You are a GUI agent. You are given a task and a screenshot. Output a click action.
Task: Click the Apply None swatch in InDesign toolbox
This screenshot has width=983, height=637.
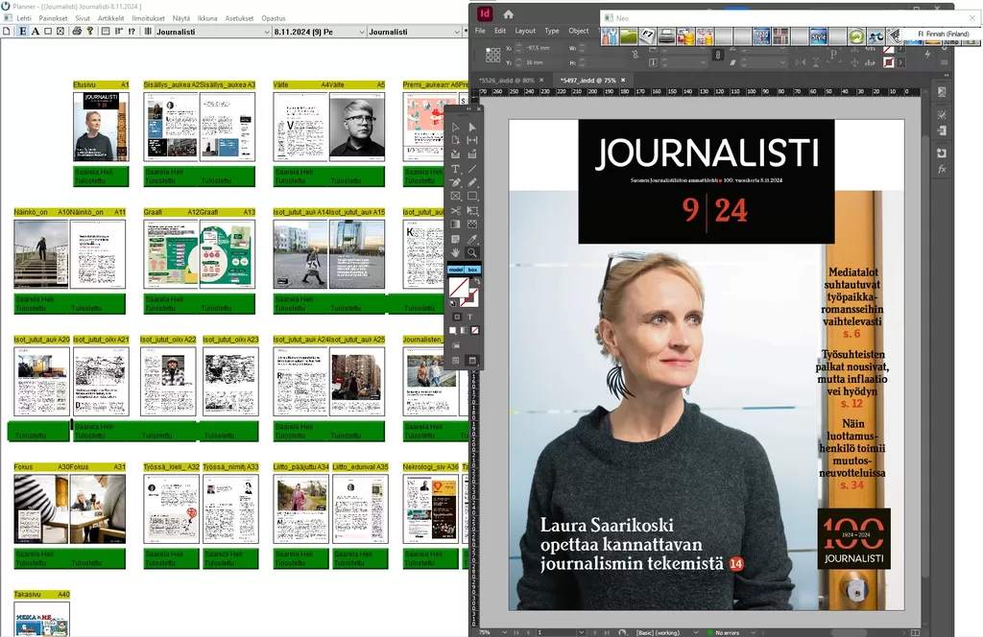pos(475,331)
